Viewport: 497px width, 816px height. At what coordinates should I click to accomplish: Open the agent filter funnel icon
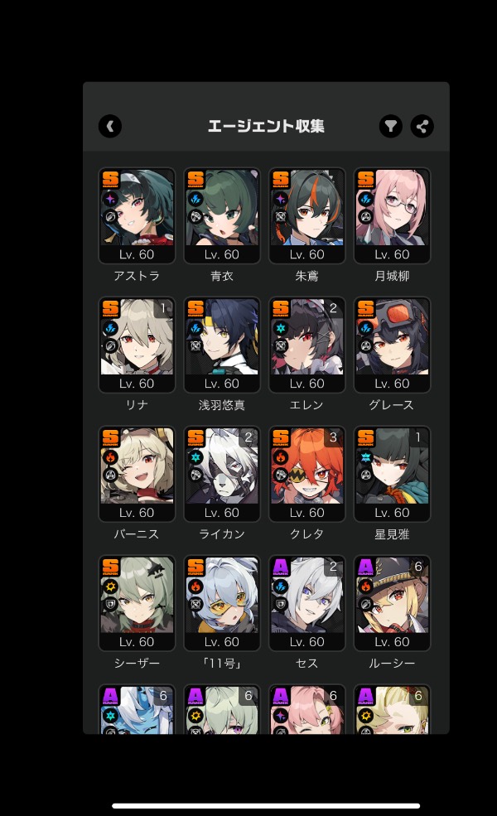coord(390,126)
